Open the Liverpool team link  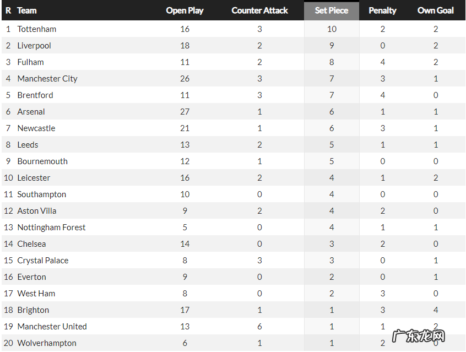tap(34, 46)
